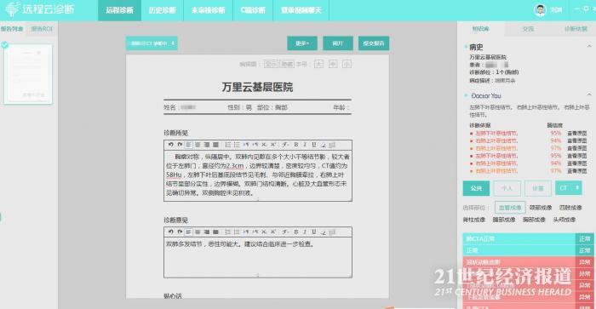Justify text in 诊断所见 editor toolbar

point(215,145)
